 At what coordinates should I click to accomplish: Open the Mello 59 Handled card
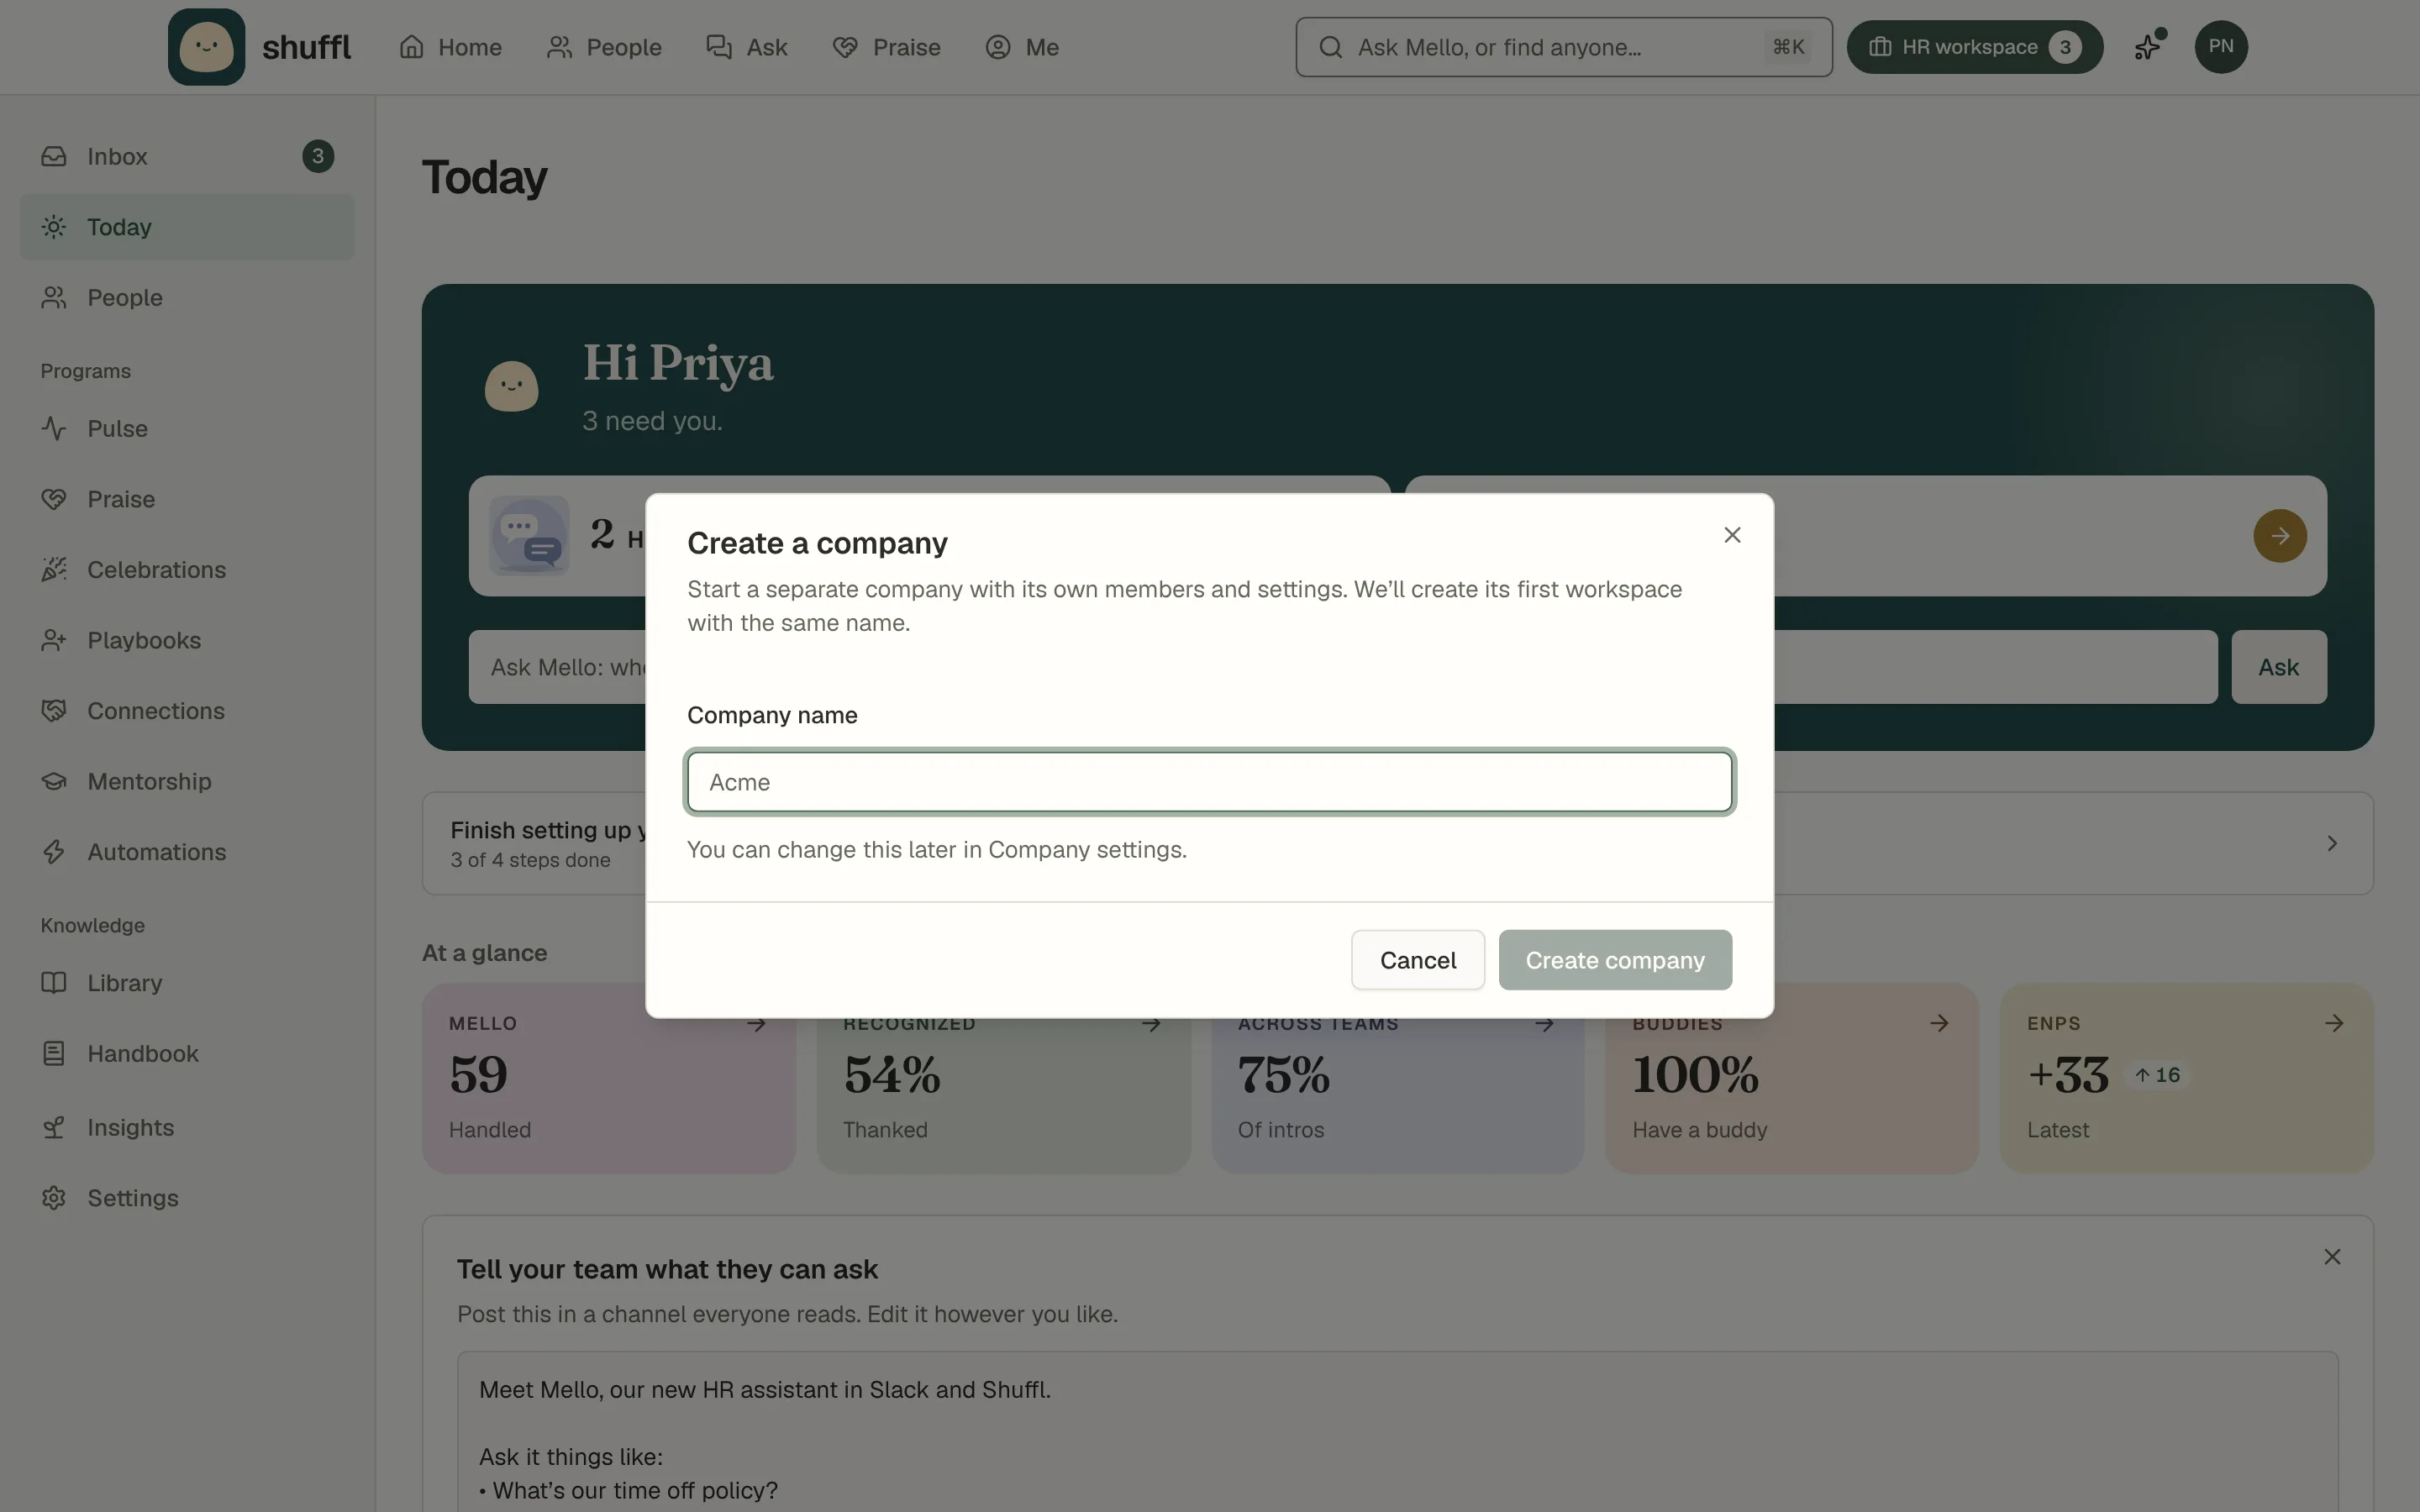click(608, 1078)
